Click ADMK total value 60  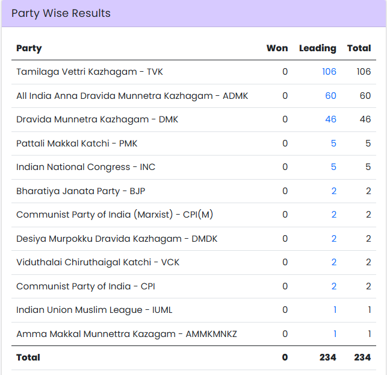(x=365, y=96)
